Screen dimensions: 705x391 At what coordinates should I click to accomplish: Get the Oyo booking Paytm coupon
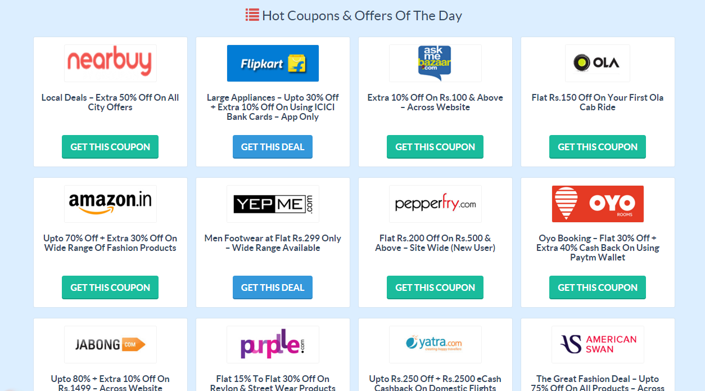coord(597,287)
